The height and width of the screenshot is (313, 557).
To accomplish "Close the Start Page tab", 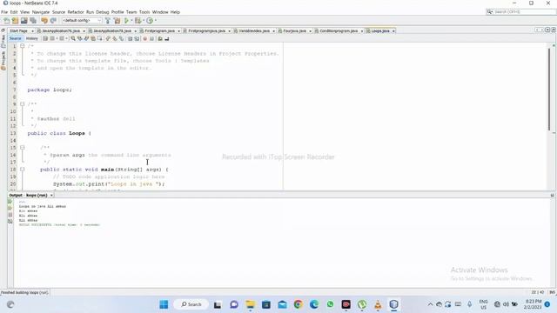I will (x=32, y=31).
